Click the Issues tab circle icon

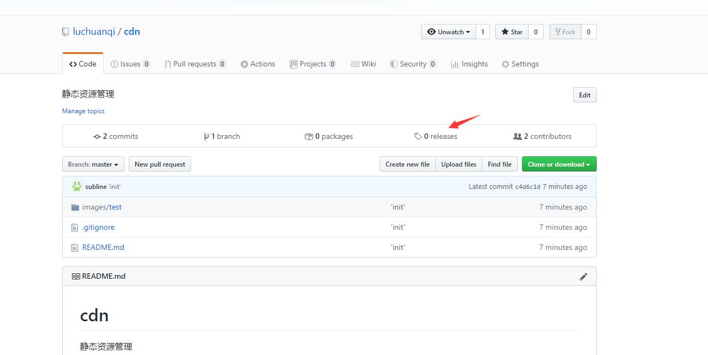click(x=115, y=64)
